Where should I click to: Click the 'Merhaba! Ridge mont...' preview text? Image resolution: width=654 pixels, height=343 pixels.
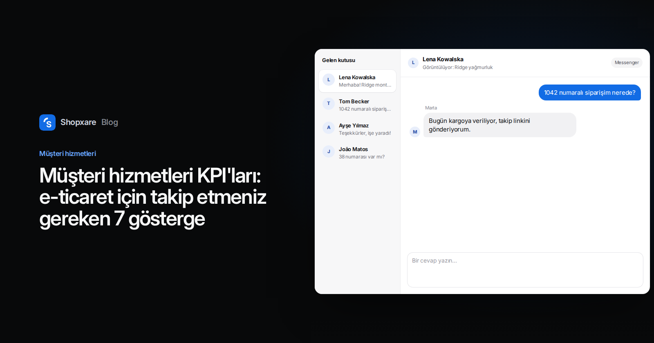pyautogui.click(x=365, y=85)
